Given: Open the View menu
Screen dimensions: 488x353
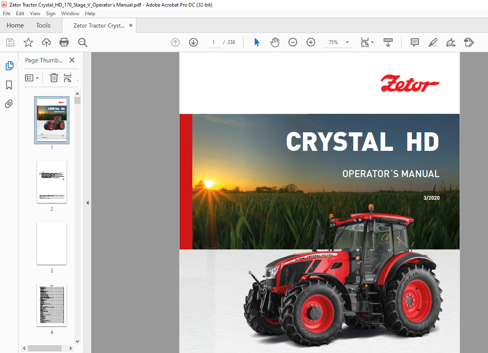Looking at the screenshot, I should (35, 14).
